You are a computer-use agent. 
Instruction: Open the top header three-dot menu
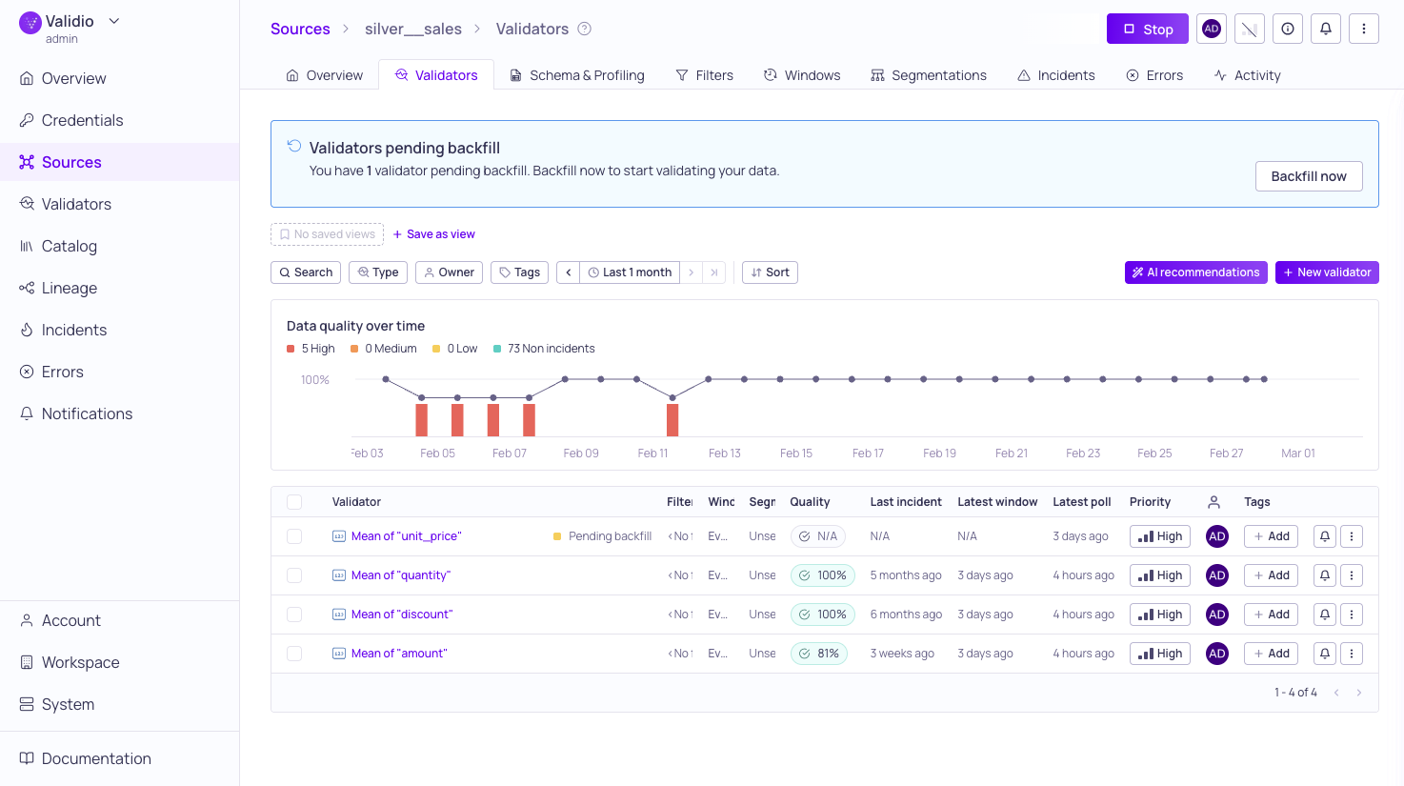(x=1364, y=29)
